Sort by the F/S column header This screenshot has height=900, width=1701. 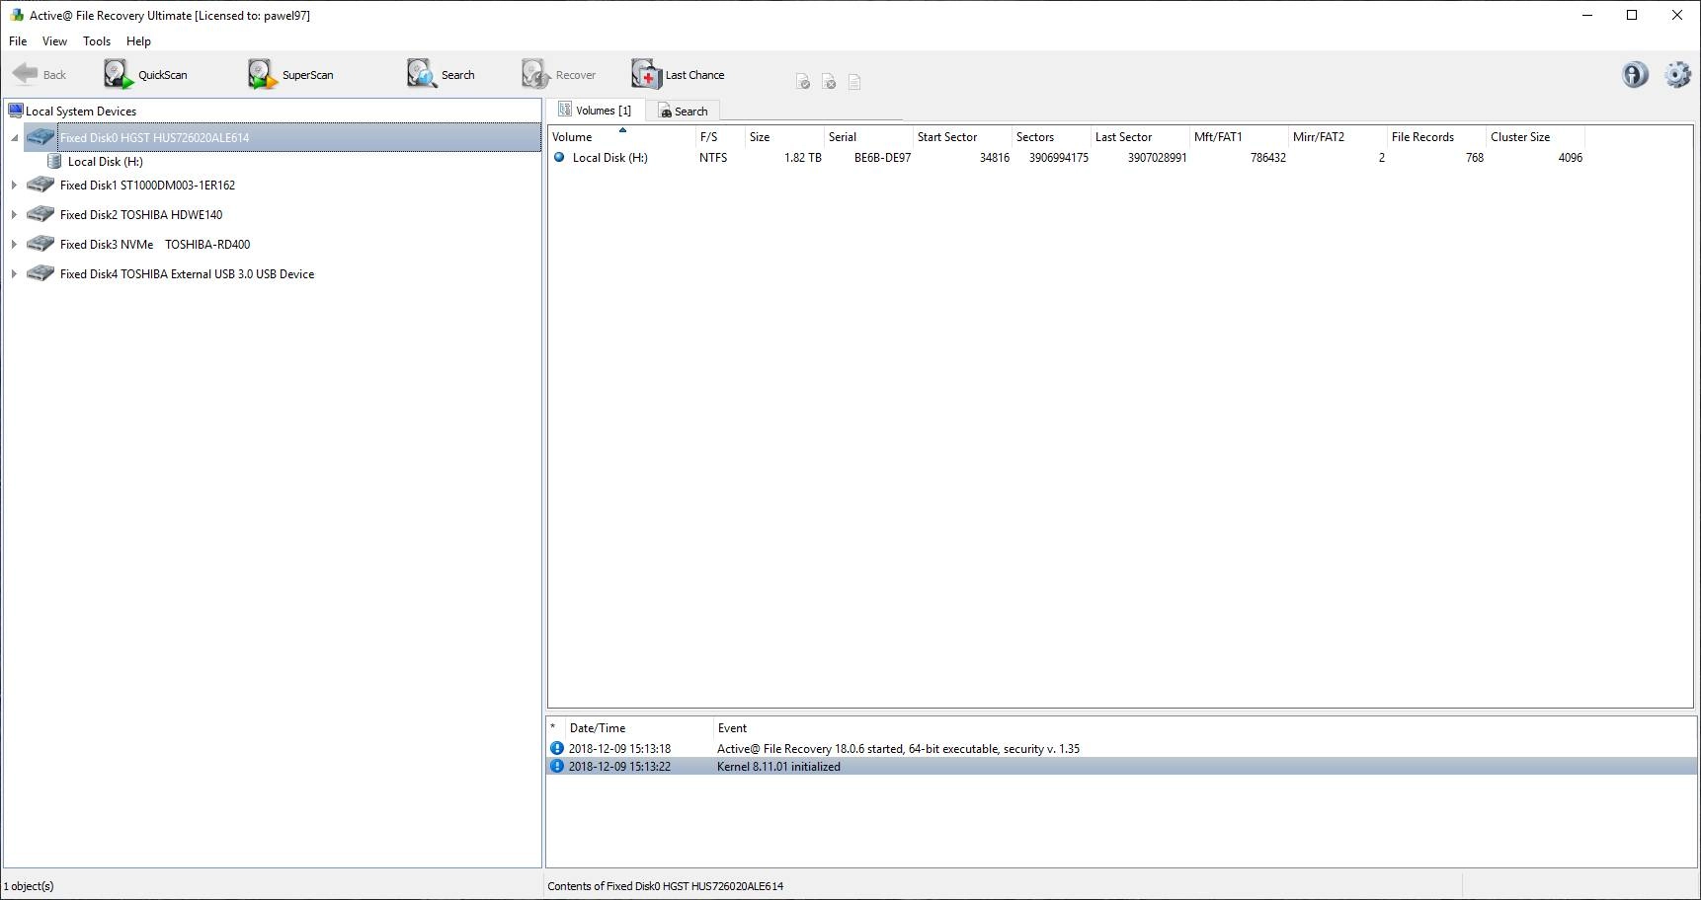pyautogui.click(x=720, y=137)
